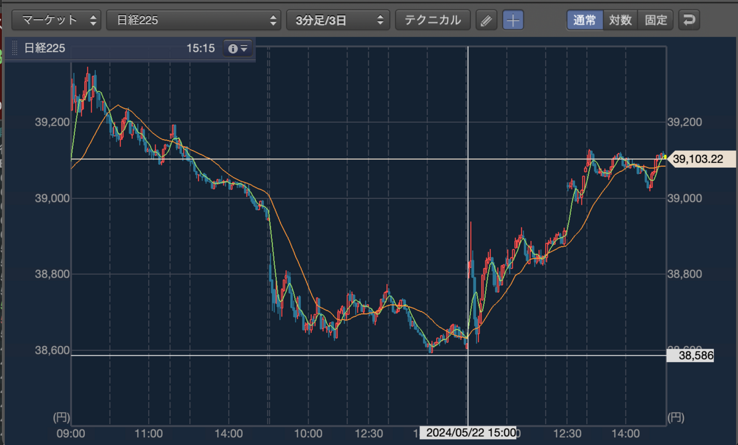Image resolution: width=738 pixels, height=445 pixels.
Task: Click the 39,200 left axis label
Action: (52, 122)
